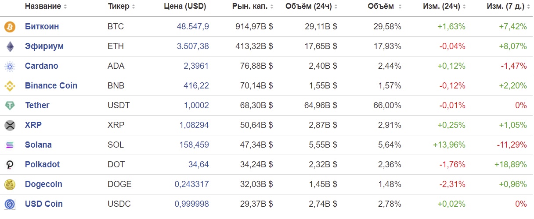Sort table by Название column
Viewport: 534px width, 219px height.
point(43,7)
